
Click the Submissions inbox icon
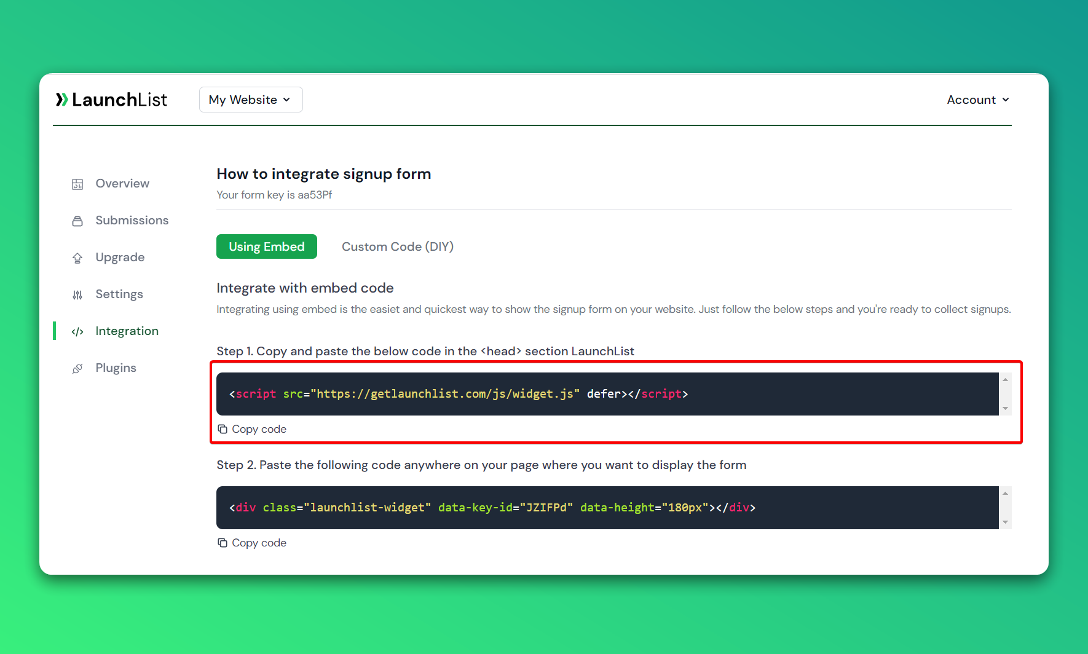coord(77,221)
